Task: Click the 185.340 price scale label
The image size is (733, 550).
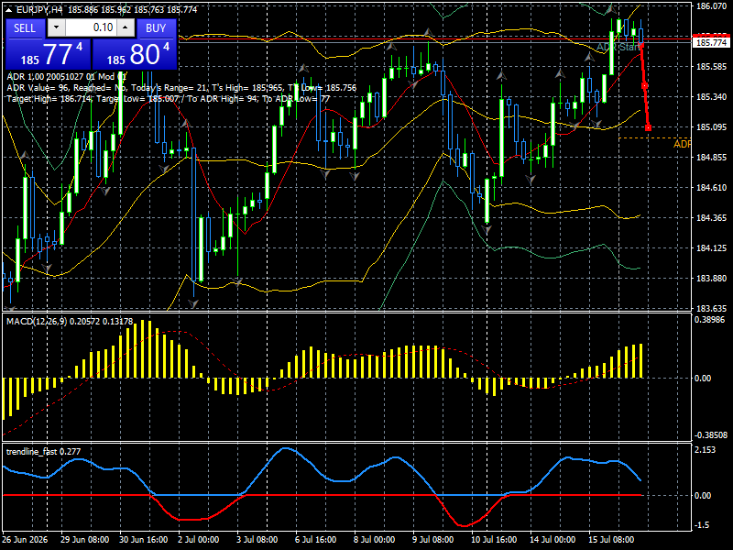Action: coord(712,97)
